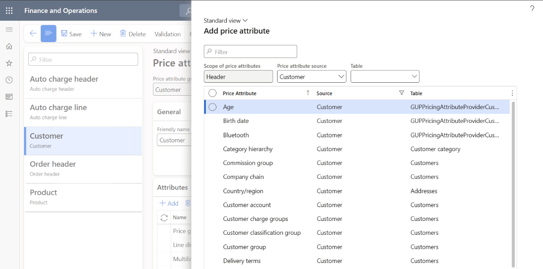The width and height of the screenshot is (543, 269).
Task: Open Standard view selector on background page
Action: pos(172,51)
